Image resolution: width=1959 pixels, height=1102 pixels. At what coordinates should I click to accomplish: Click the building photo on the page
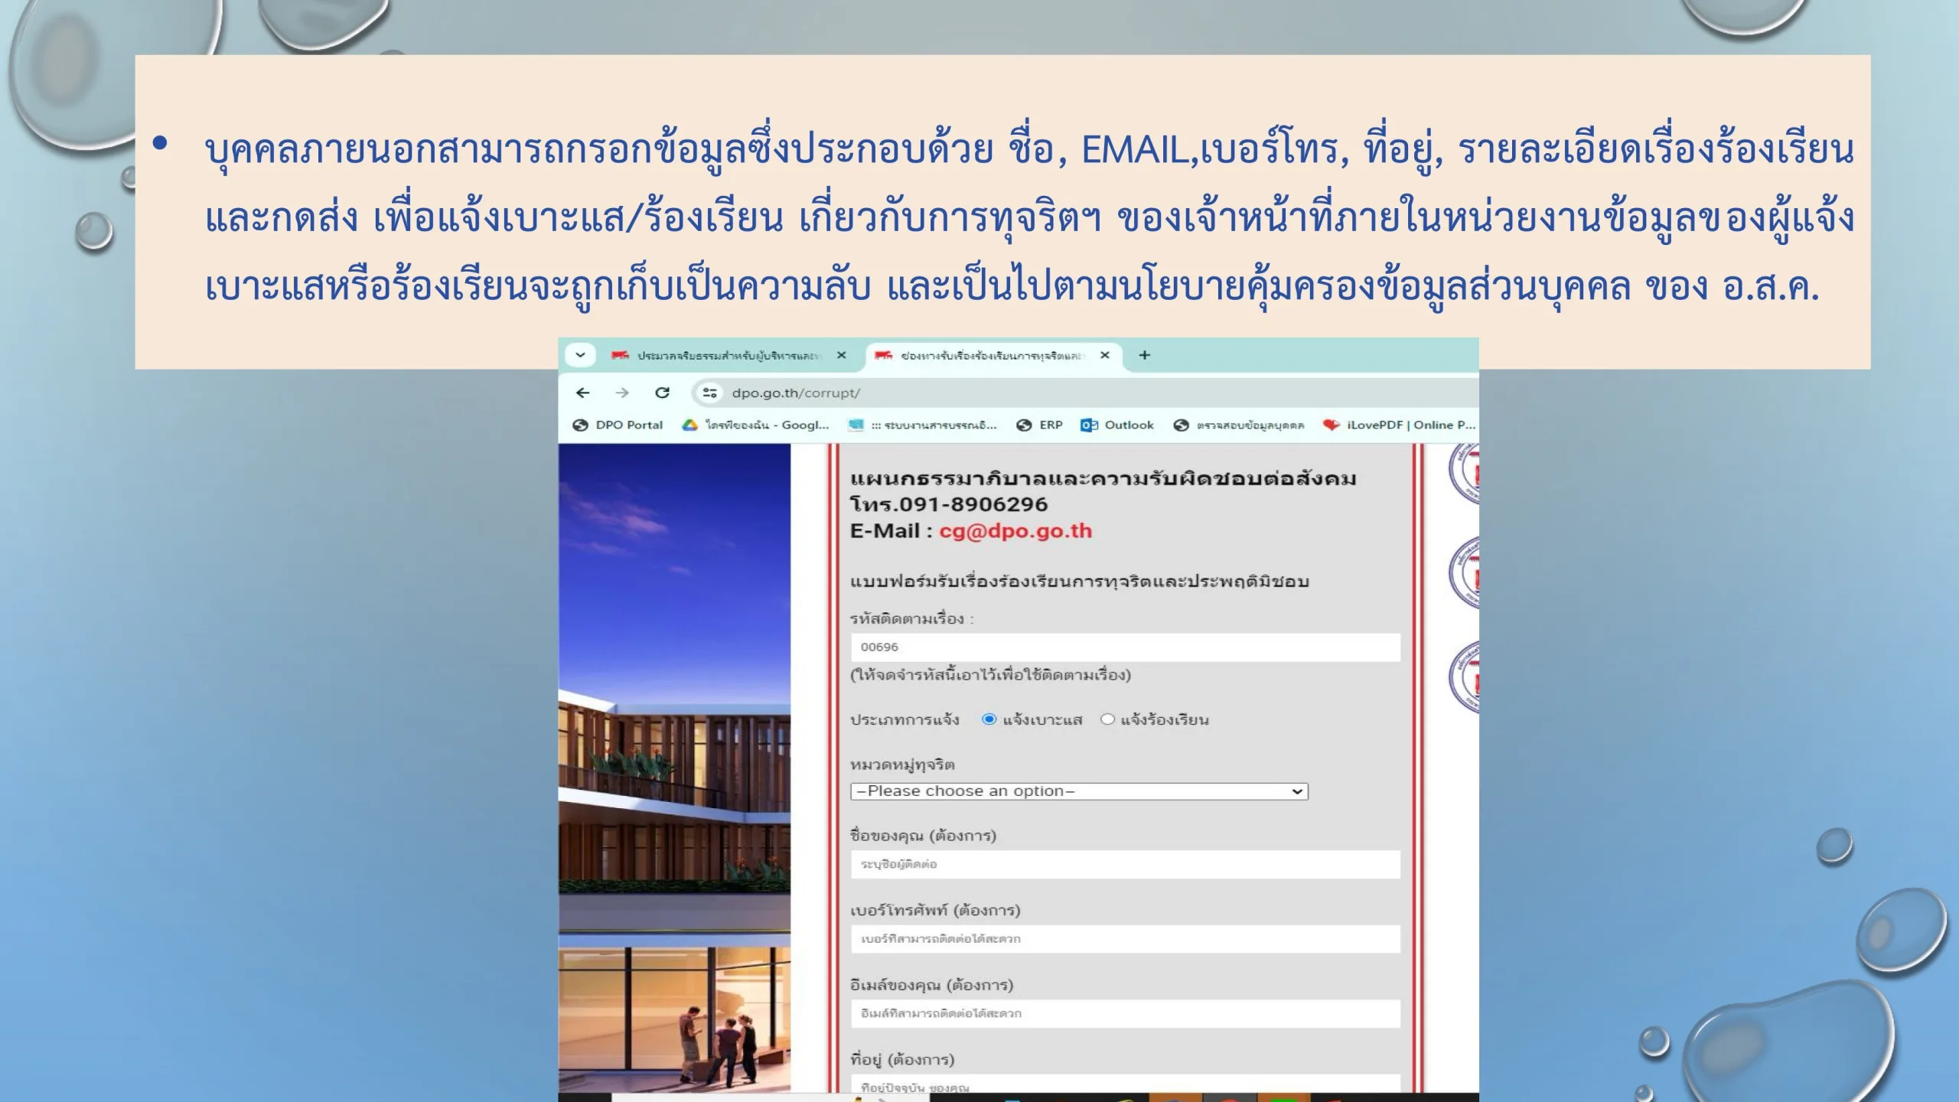[x=674, y=768]
